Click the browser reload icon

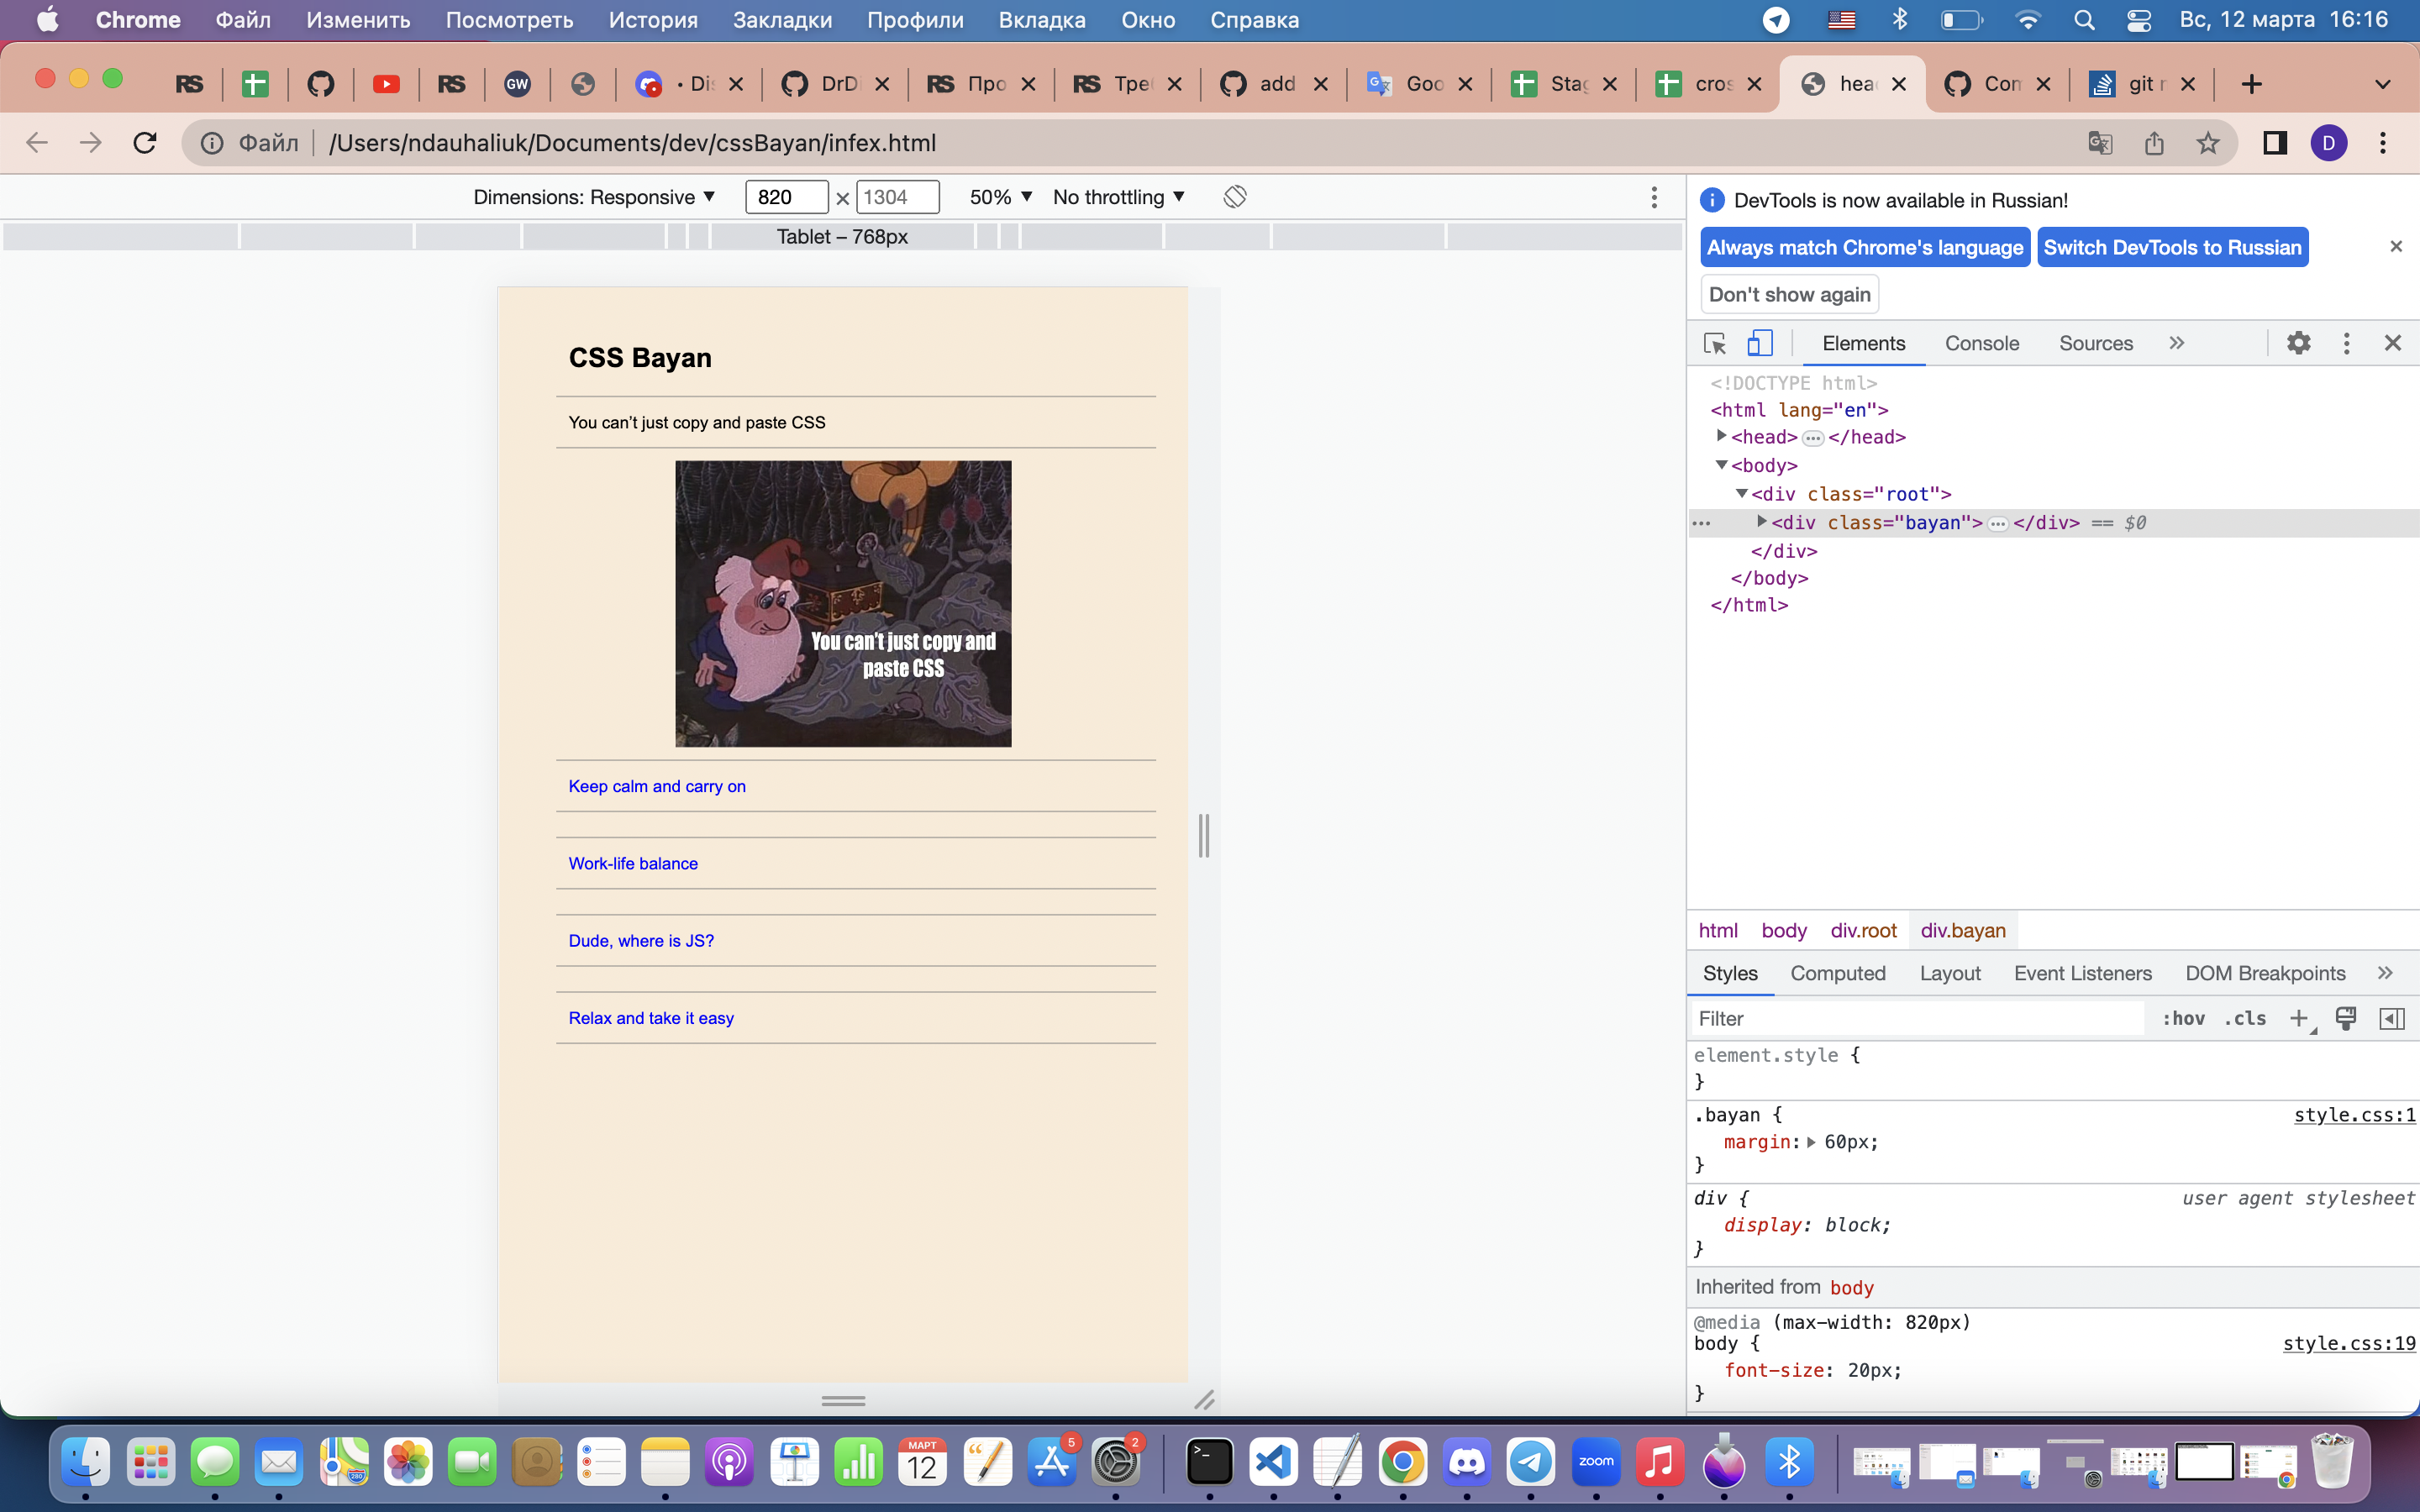(x=145, y=143)
